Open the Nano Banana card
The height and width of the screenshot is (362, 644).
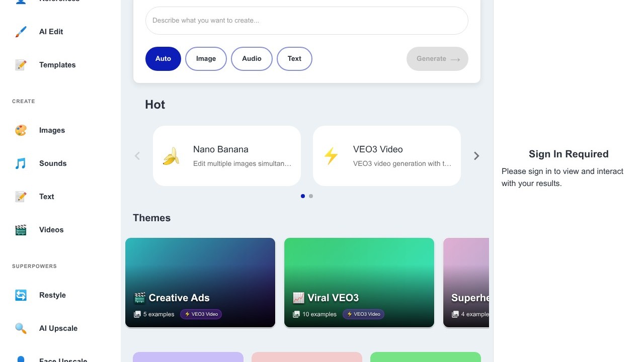pyautogui.click(x=227, y=156)
